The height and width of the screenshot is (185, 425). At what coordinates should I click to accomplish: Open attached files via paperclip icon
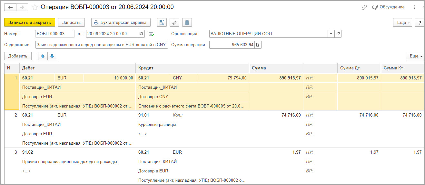(174, 22)
